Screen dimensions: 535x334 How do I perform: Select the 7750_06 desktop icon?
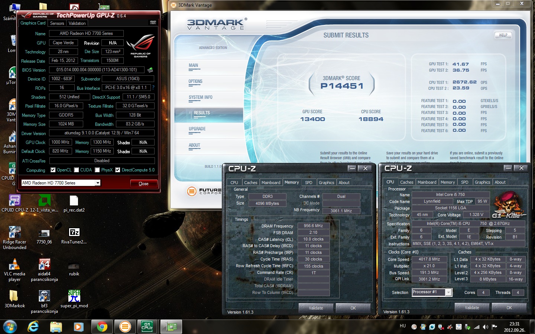44,233
